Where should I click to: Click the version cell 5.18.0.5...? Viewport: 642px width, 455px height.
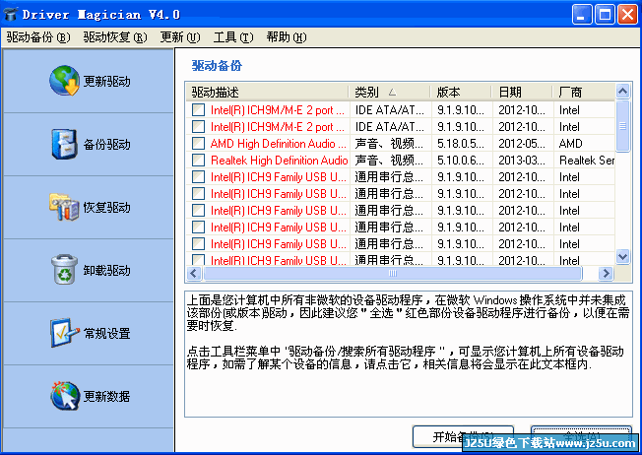461,144
